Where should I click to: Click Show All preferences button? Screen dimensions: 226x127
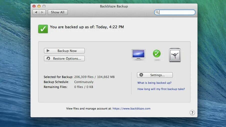point(58,12)
